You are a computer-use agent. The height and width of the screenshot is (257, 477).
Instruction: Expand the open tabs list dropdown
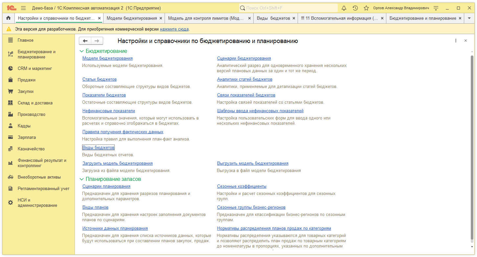pos(469,18)
